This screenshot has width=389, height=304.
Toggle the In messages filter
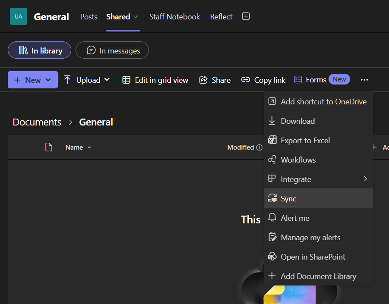coord(112,50)
